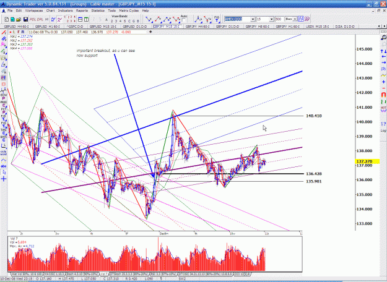Click the FDL toolbar button
Viewport: 387px width, 282px height.
[x=33, y=19]
